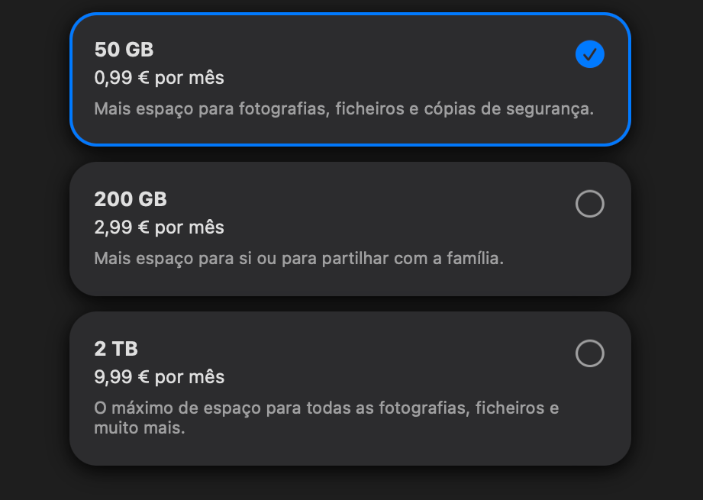Click the 9,99 € por mês price
Image resolution: width=703 pixels, height=500 pixels.
(x=159, y=377)
